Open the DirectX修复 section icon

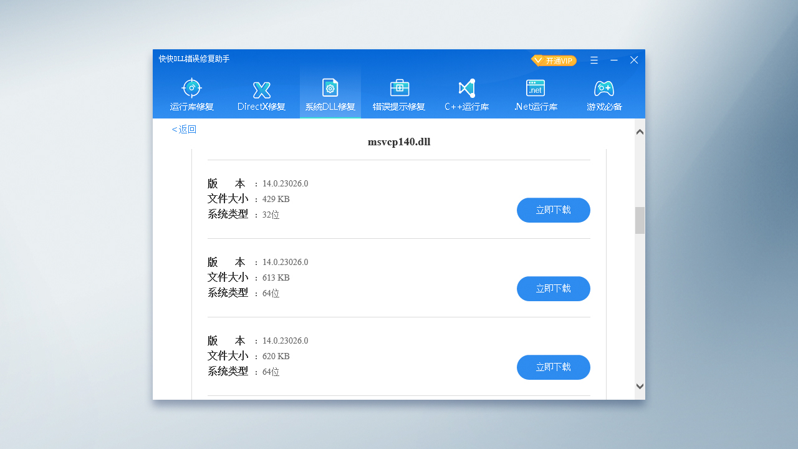click(x=261, y=88)
